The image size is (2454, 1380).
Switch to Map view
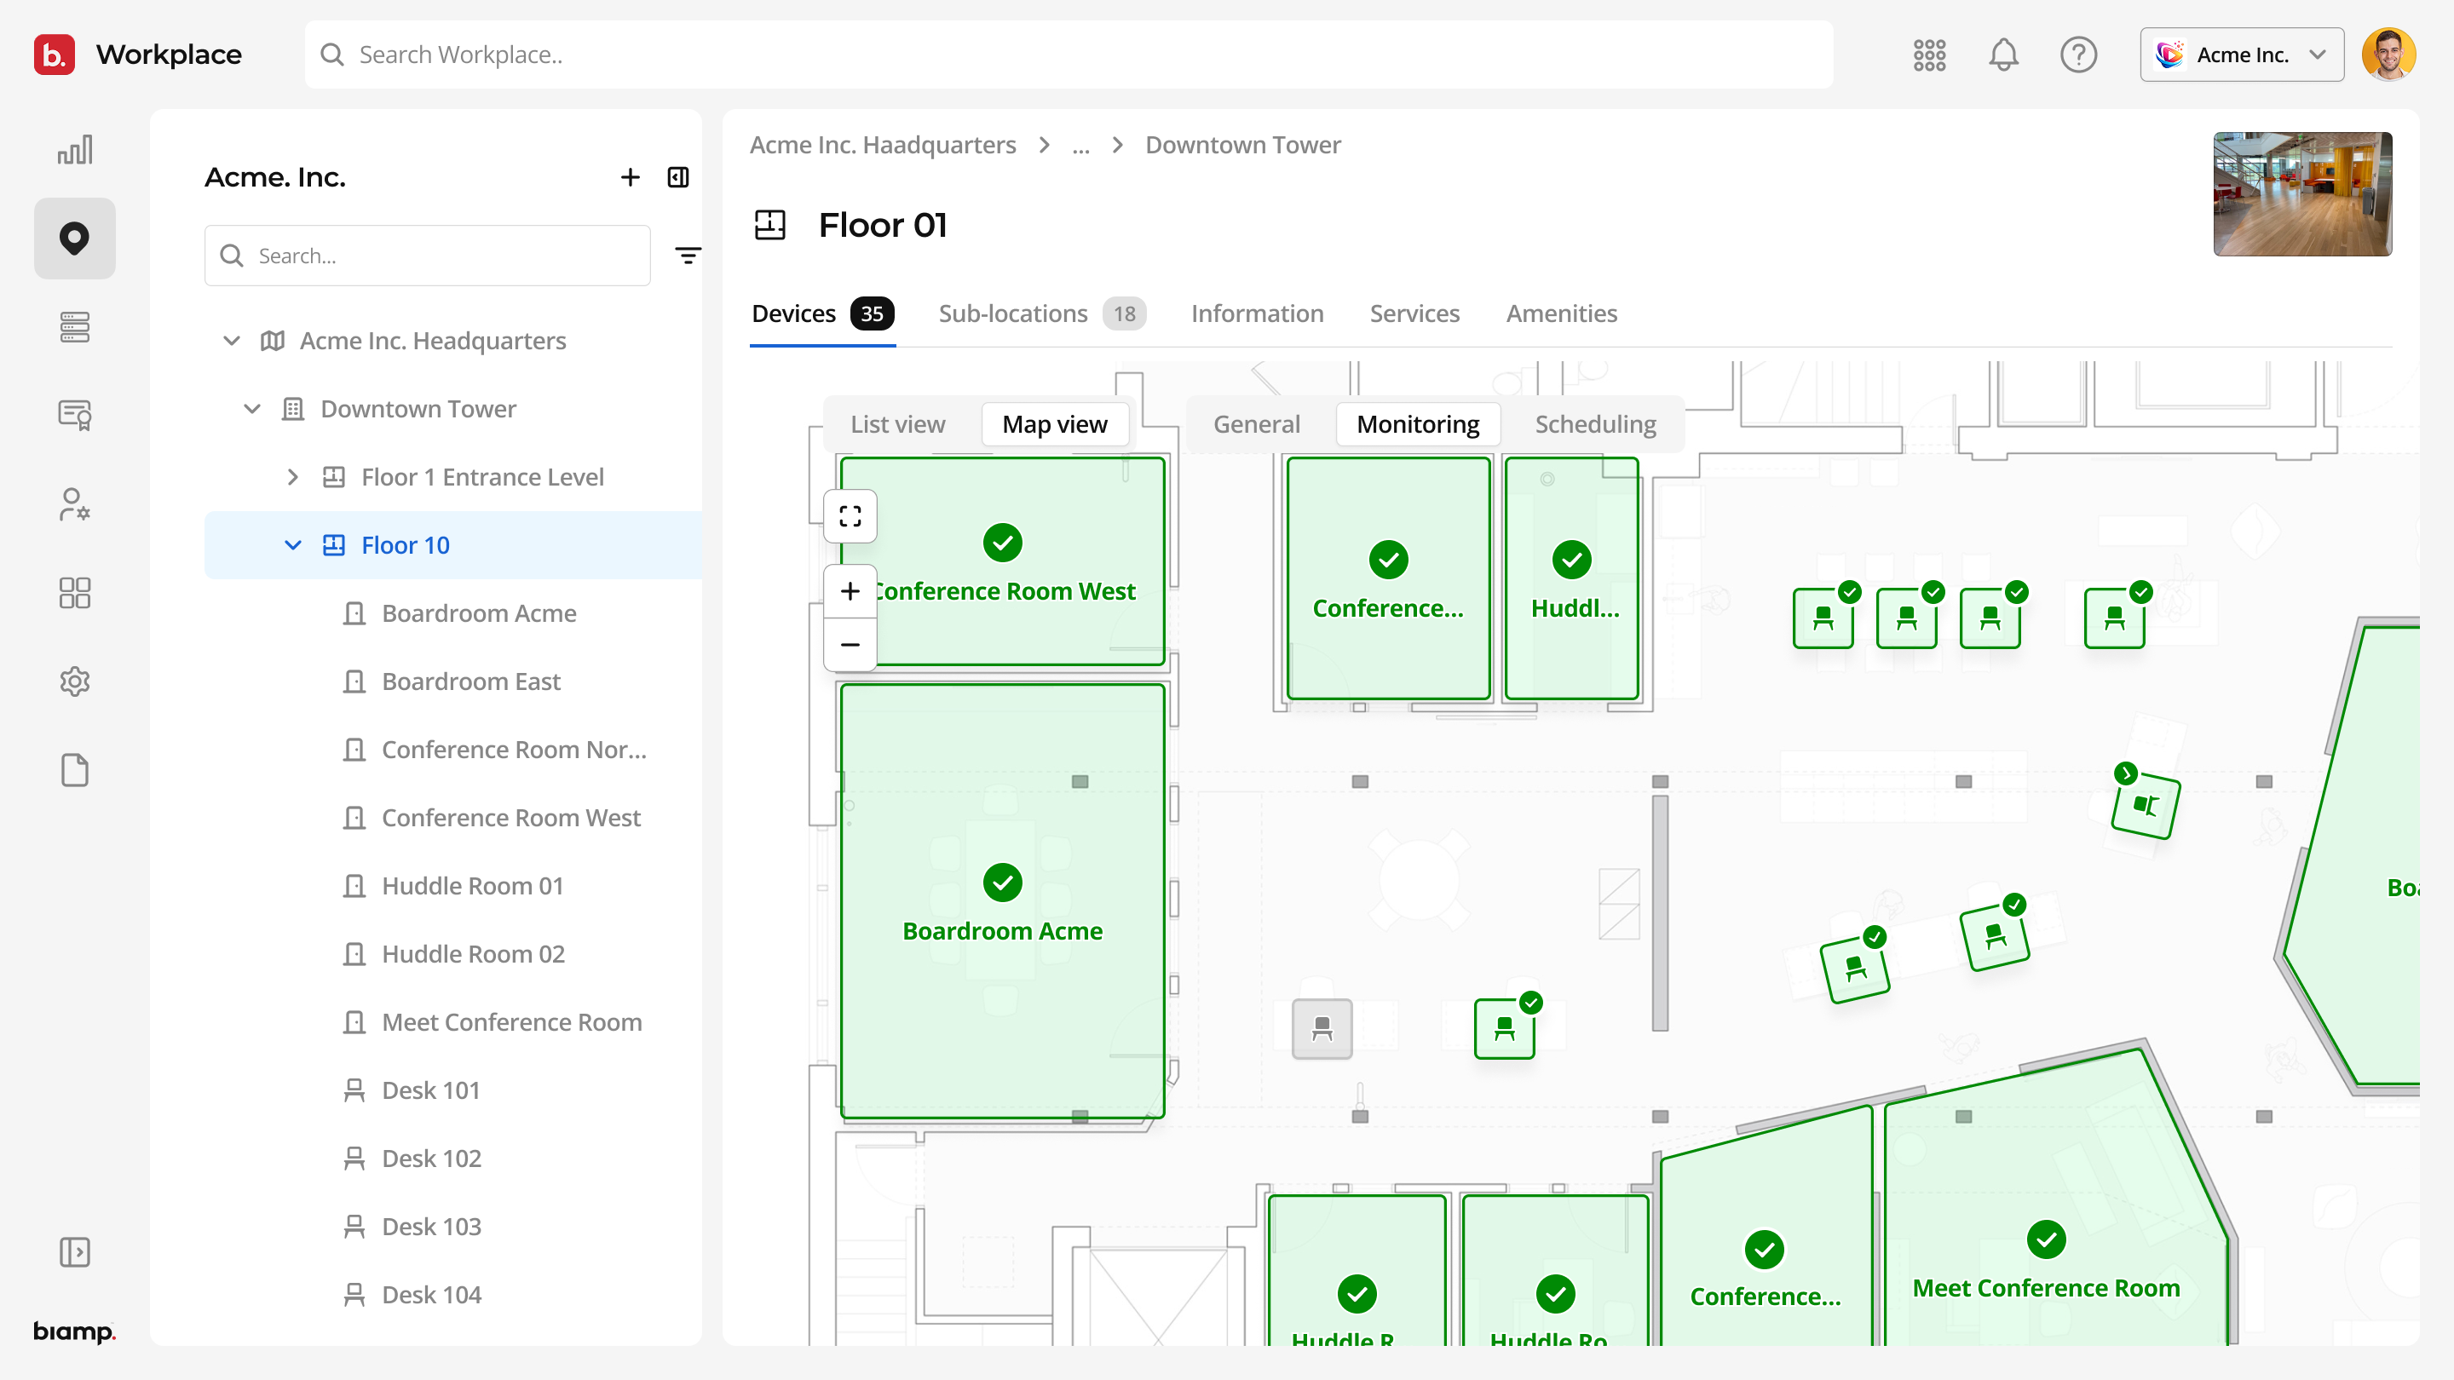(1055, 424)
